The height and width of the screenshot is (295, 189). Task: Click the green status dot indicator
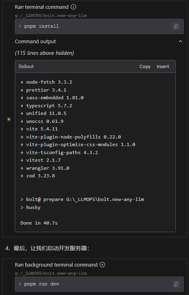point(9,119)
